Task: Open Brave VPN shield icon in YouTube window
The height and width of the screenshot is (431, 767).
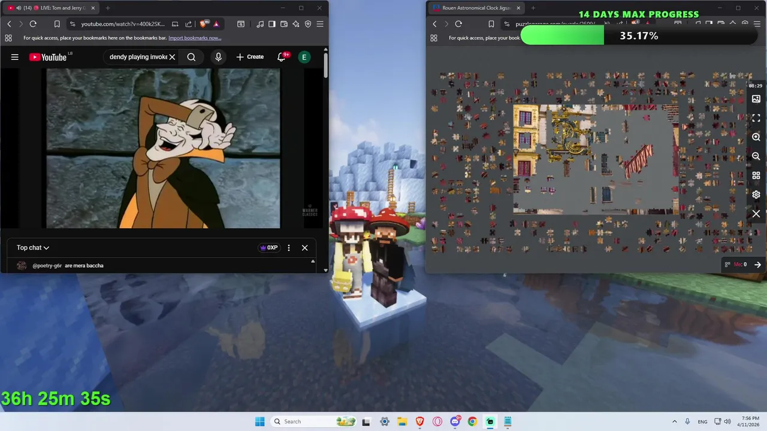Action: [x=308, y=24]
